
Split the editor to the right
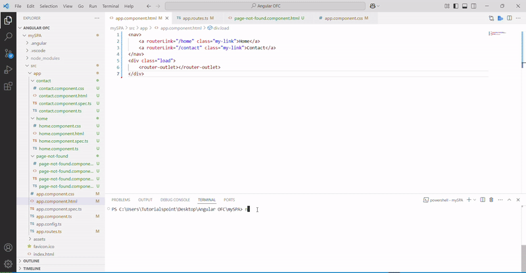click(509, 18)
